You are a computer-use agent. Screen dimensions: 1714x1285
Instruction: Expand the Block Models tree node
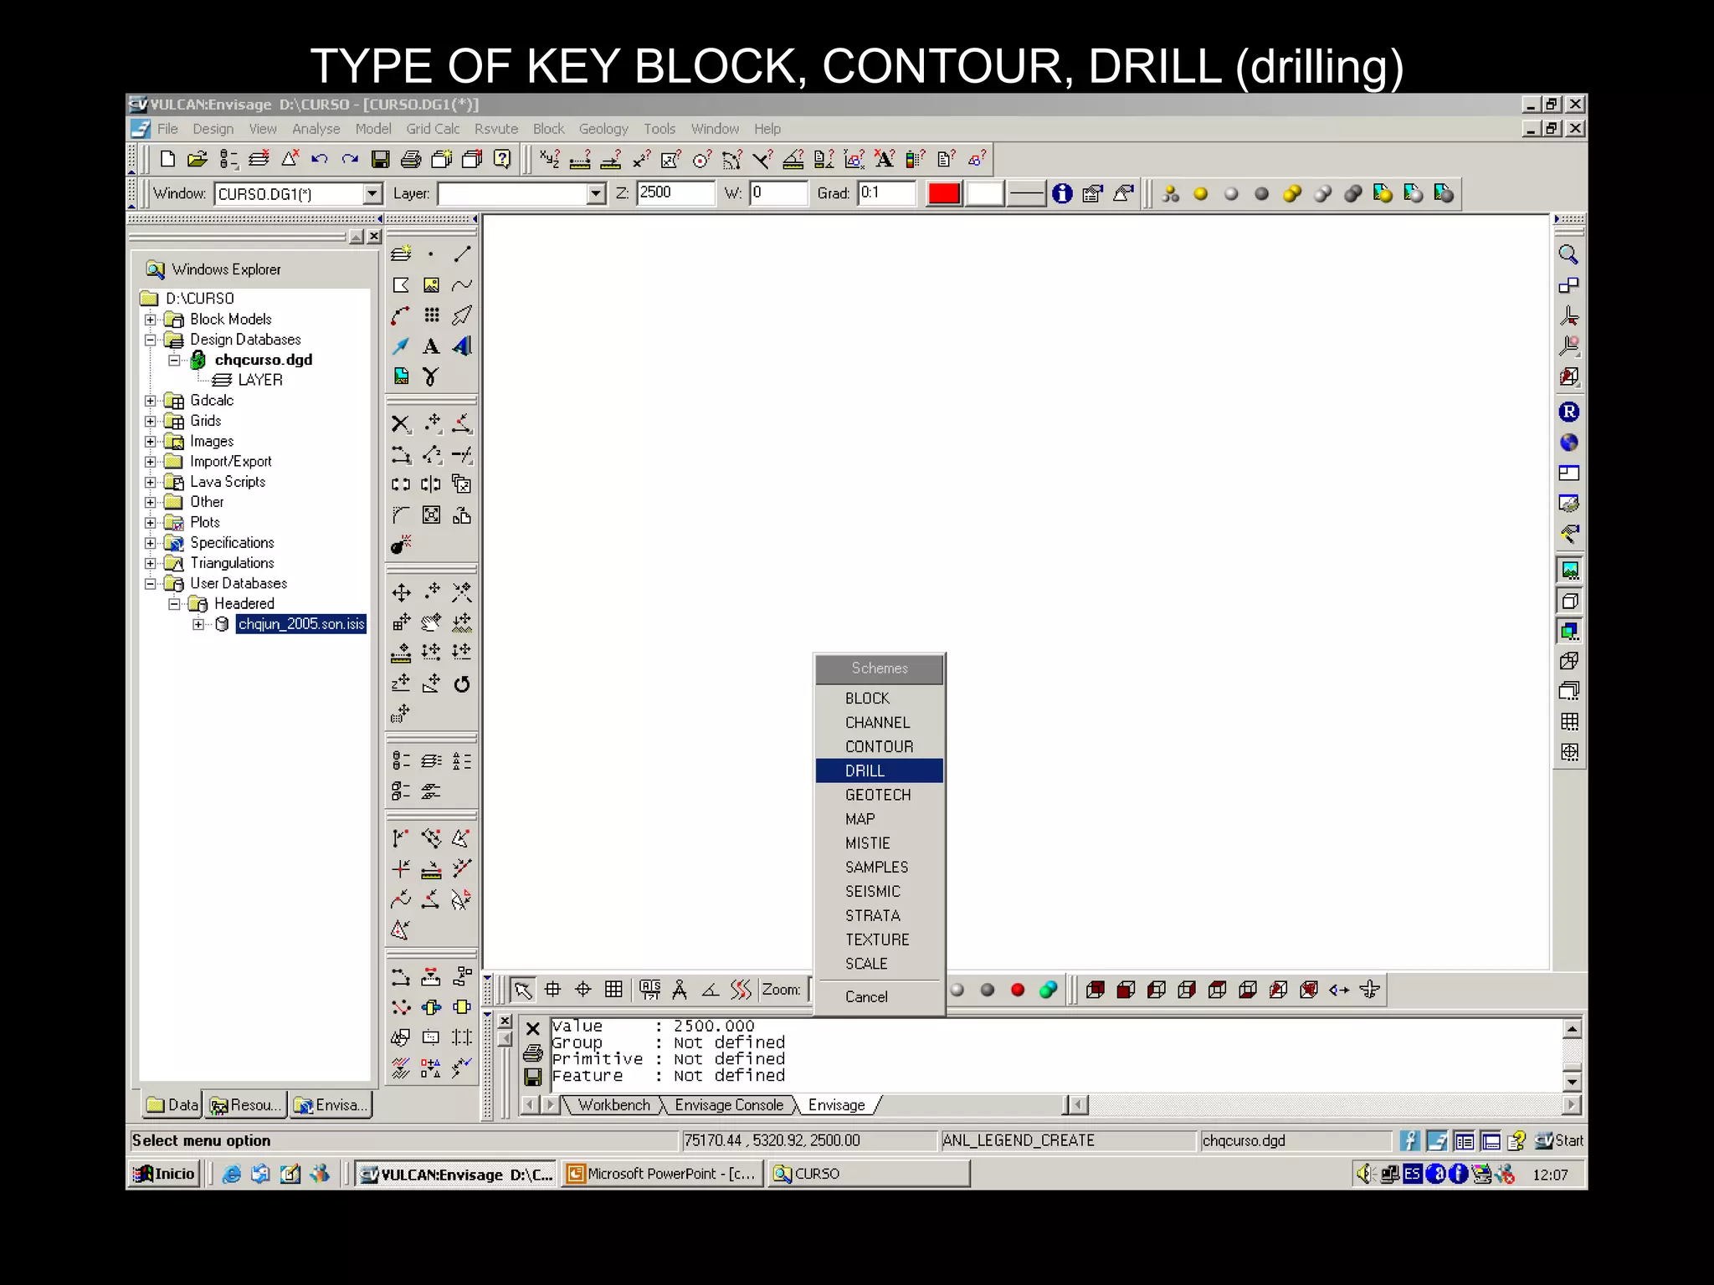pyautogui.click(x=151, y=320)
